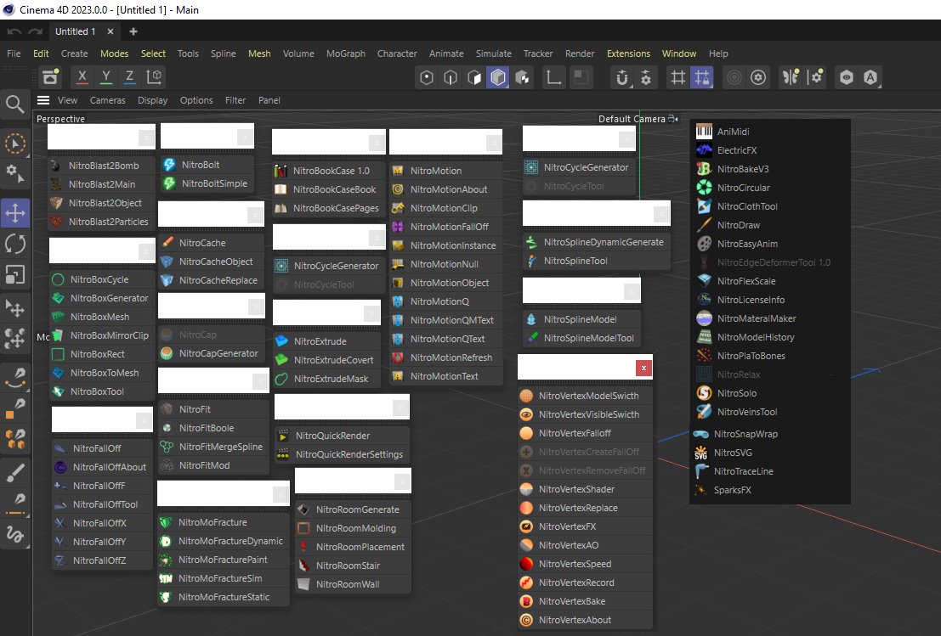Toggle the workplane grid snap icon
The image size is (941, 636).
701,77
